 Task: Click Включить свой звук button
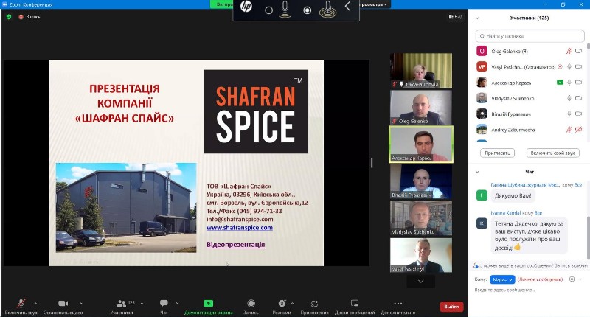coord(552,153)
